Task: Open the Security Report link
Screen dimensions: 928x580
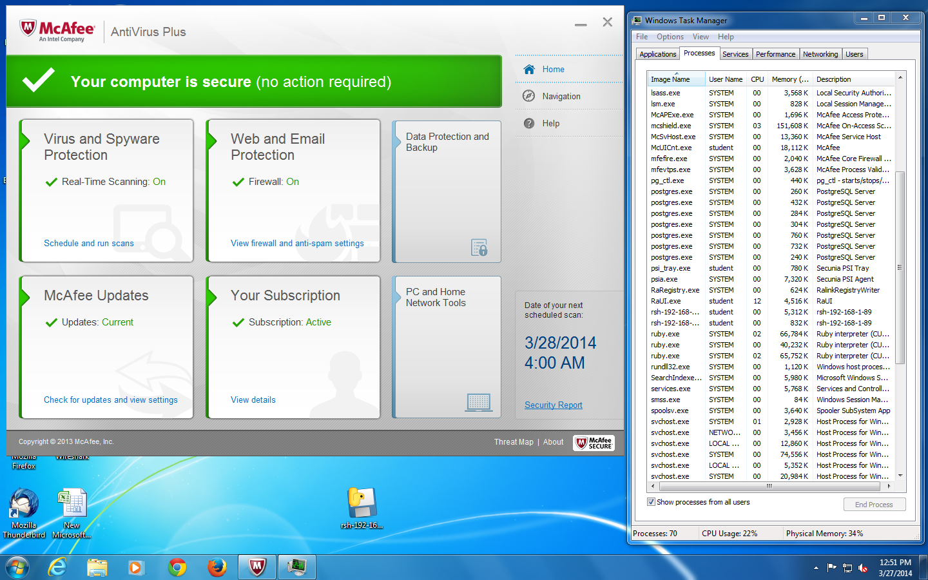Action: (x=554, y=405)
